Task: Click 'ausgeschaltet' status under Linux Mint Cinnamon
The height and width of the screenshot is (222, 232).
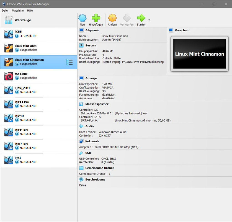Action: point(29,64)
